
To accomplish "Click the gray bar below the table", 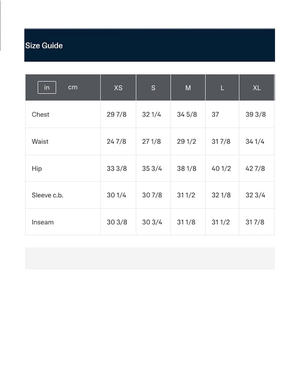I will tap(150, 258).
